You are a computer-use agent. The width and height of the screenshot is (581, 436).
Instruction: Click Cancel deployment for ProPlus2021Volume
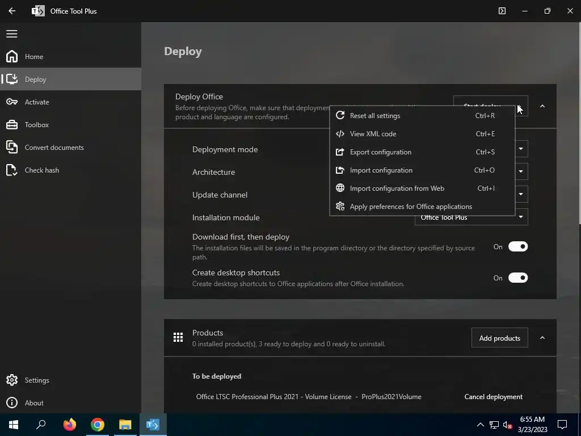(x=493, y=397)
